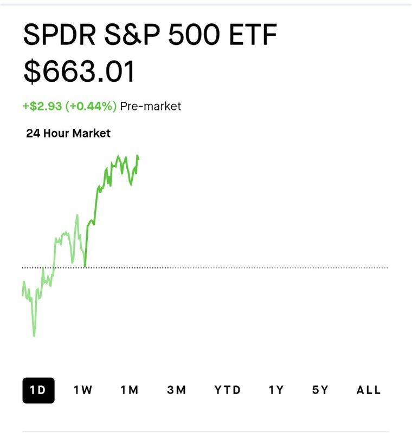Click the SPDR S&P 500 ETF title
Viewport: 412px width, 433px height.
[150, 36]
